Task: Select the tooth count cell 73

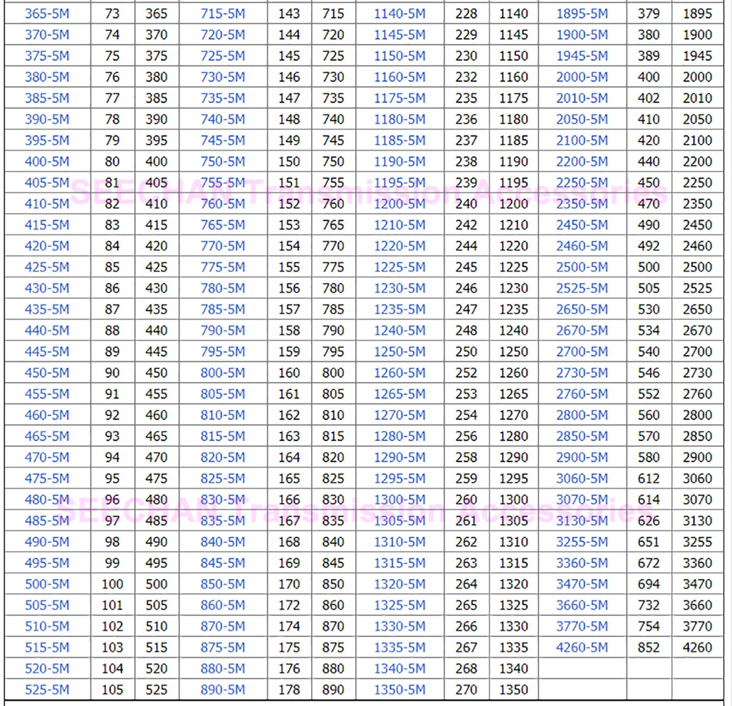Action: (112, 13)
